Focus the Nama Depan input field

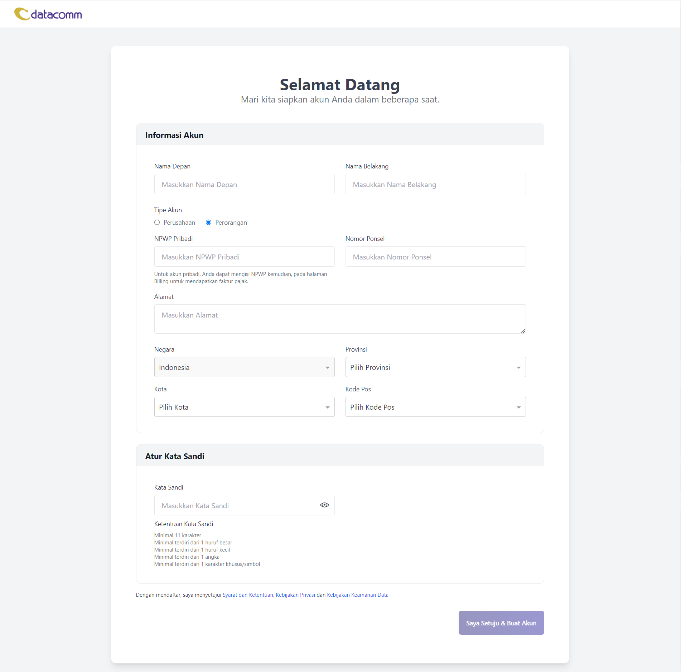coord(244,184)
